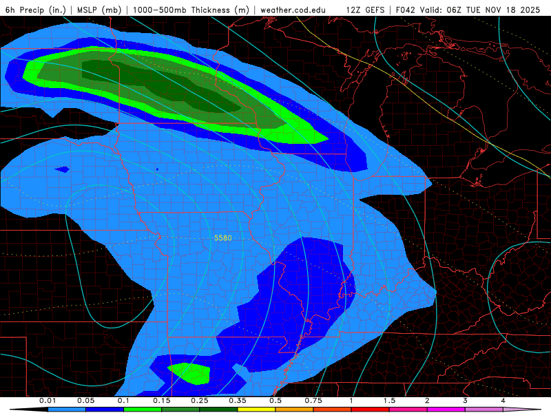Select the dark green 0.25–0.35 legend swatch
This screenshot has width=551, height=413.
pos(218,410)
